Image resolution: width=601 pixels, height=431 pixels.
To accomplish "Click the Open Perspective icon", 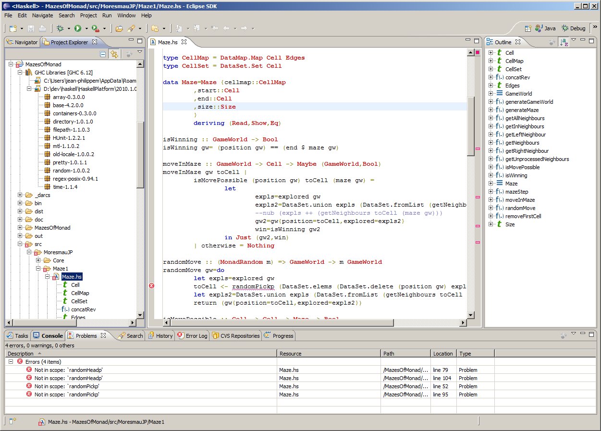I will click(x=528, y=28).
